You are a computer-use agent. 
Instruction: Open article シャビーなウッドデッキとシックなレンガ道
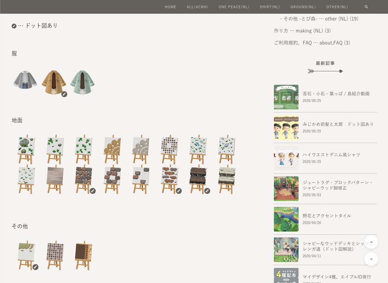pos(338,246)
